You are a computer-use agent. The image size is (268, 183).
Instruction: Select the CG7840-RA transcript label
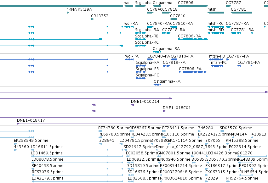tap(158, 24)
